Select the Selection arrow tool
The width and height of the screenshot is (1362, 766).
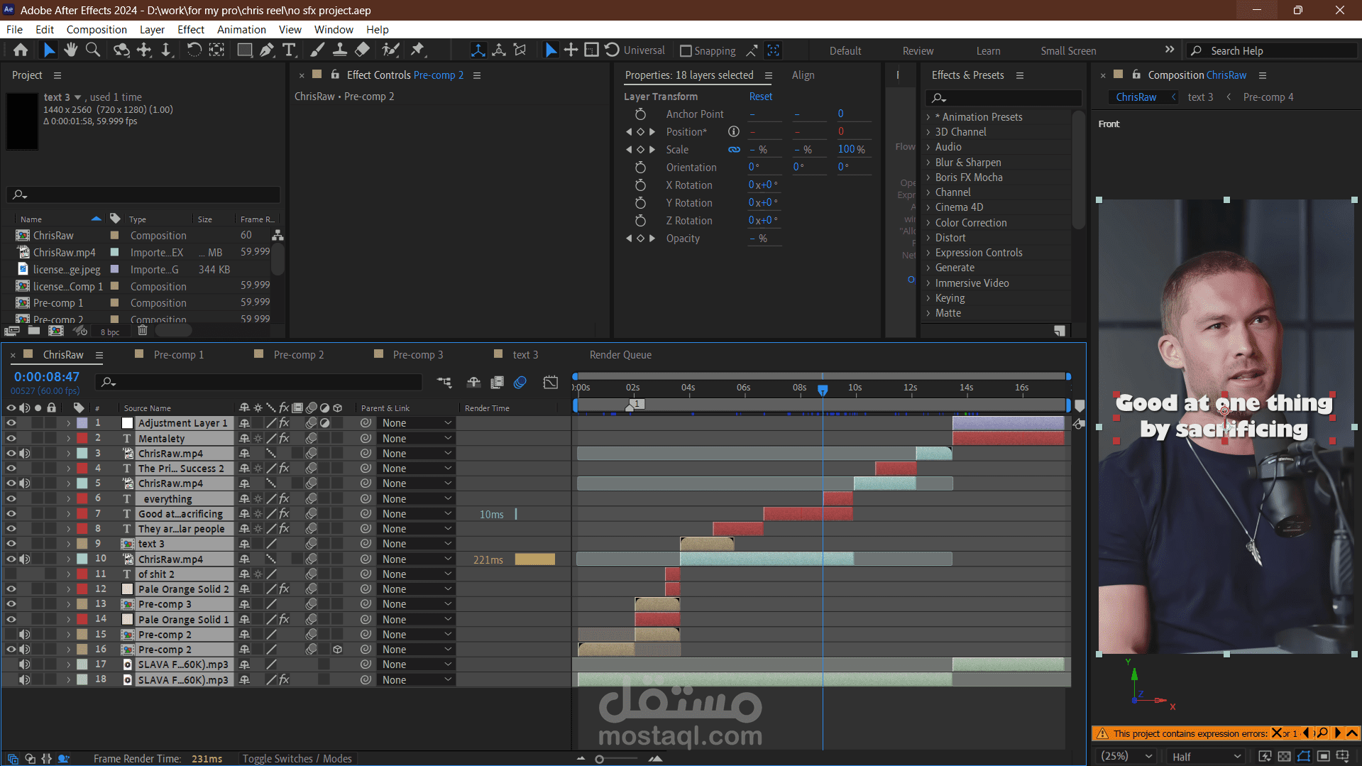tap(49, 50)
